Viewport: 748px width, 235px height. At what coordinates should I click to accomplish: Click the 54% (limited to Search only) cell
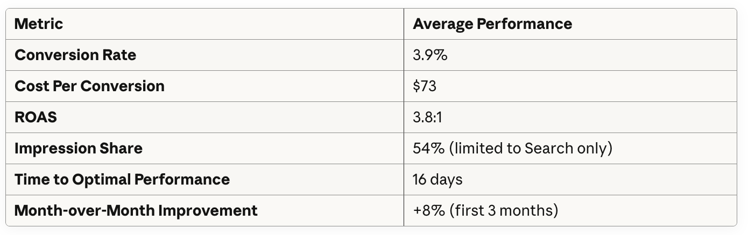click(x=512, y=149)
